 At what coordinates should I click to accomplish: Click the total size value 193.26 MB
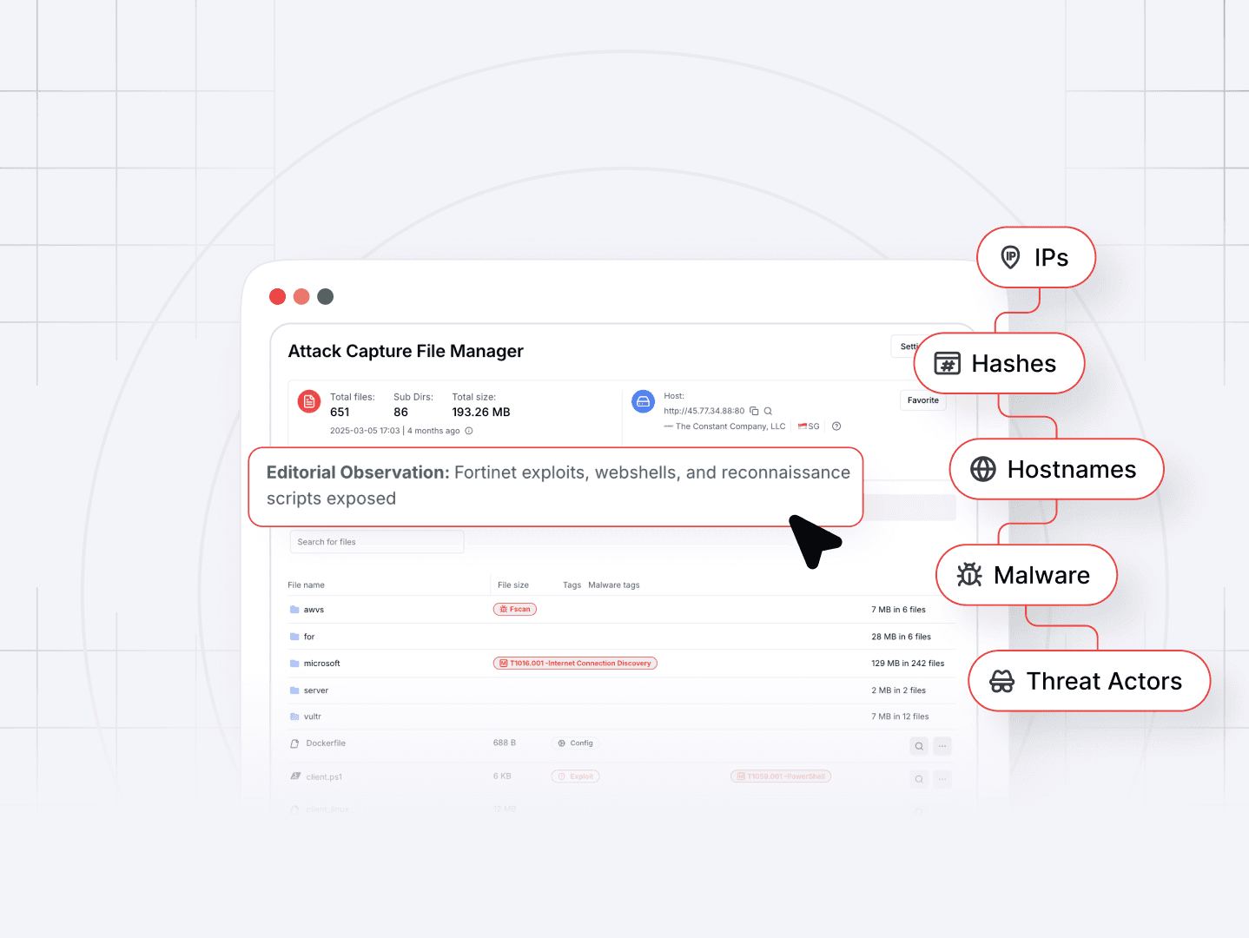click(x=481, y=413)
